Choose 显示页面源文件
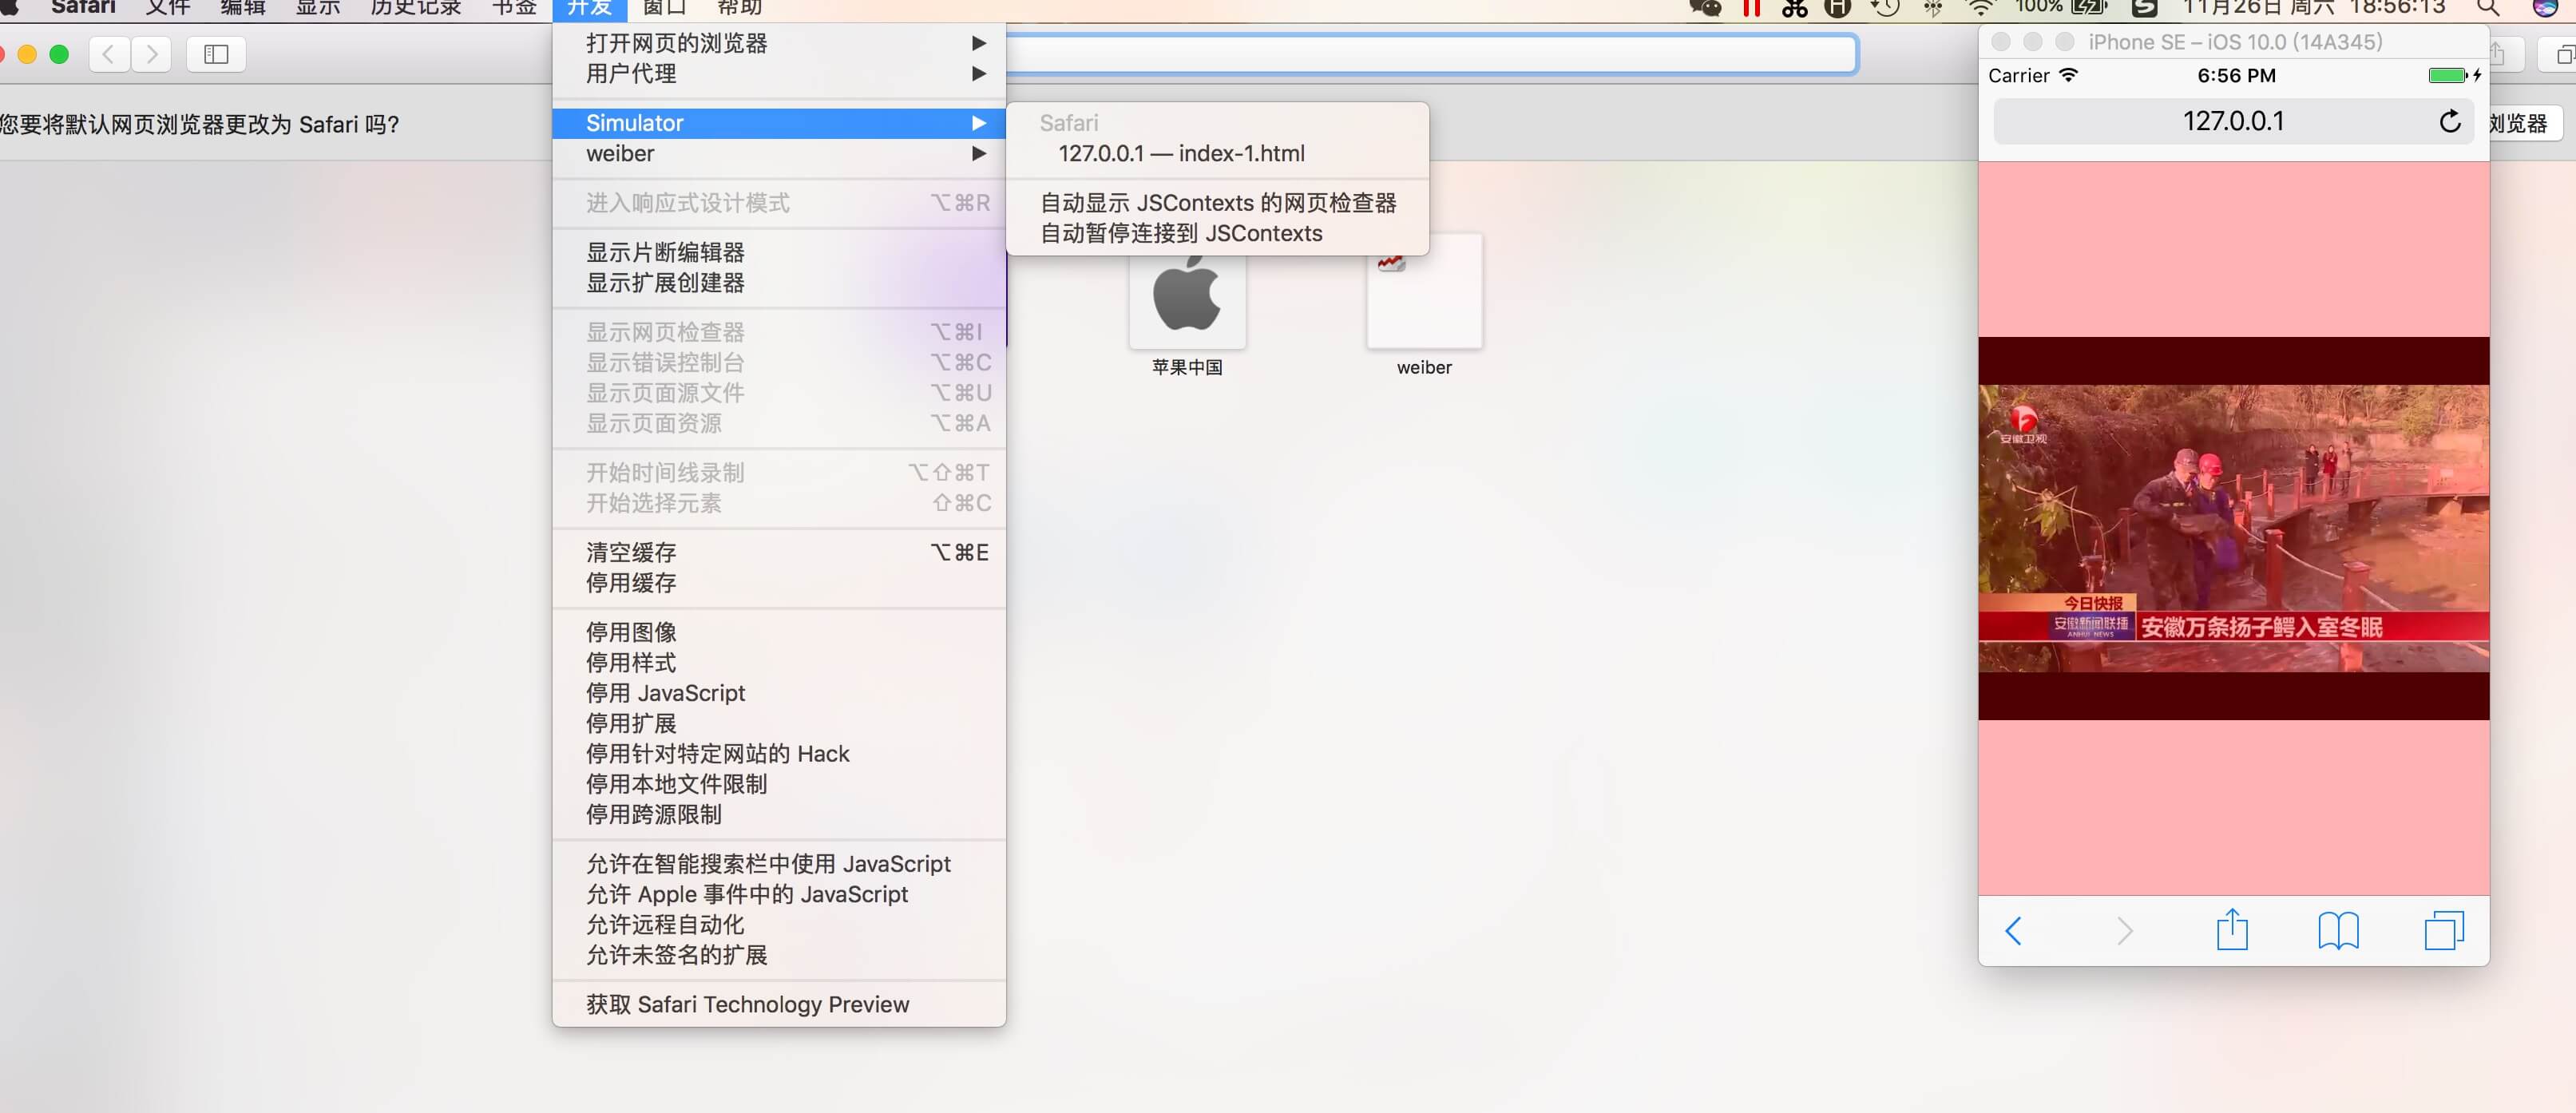 (x=779, y=393)
